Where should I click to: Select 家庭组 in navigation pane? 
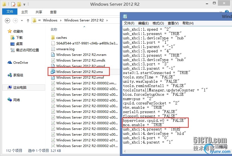(18, 75)
